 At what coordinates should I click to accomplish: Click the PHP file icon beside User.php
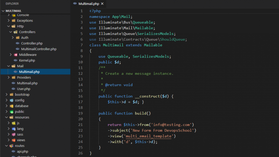click(14, 89)
